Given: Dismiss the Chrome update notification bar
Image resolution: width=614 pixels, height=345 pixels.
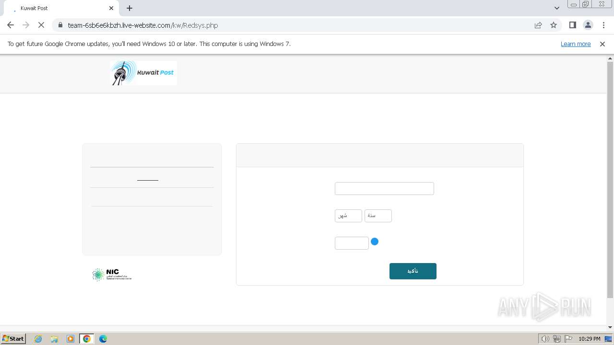Looking at the screenshot, I should pos(602,44).
